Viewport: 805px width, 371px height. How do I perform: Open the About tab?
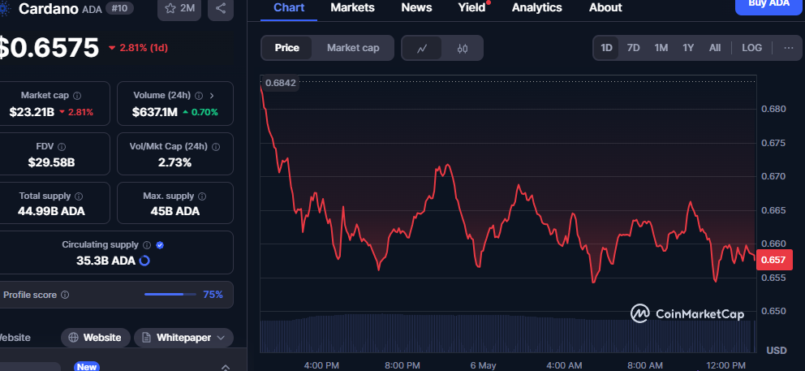pos(605,7)
